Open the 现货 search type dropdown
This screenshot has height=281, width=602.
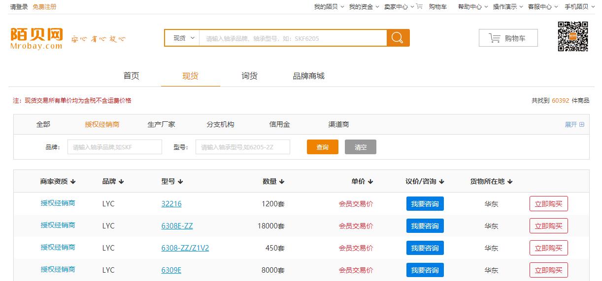(183, 38)
